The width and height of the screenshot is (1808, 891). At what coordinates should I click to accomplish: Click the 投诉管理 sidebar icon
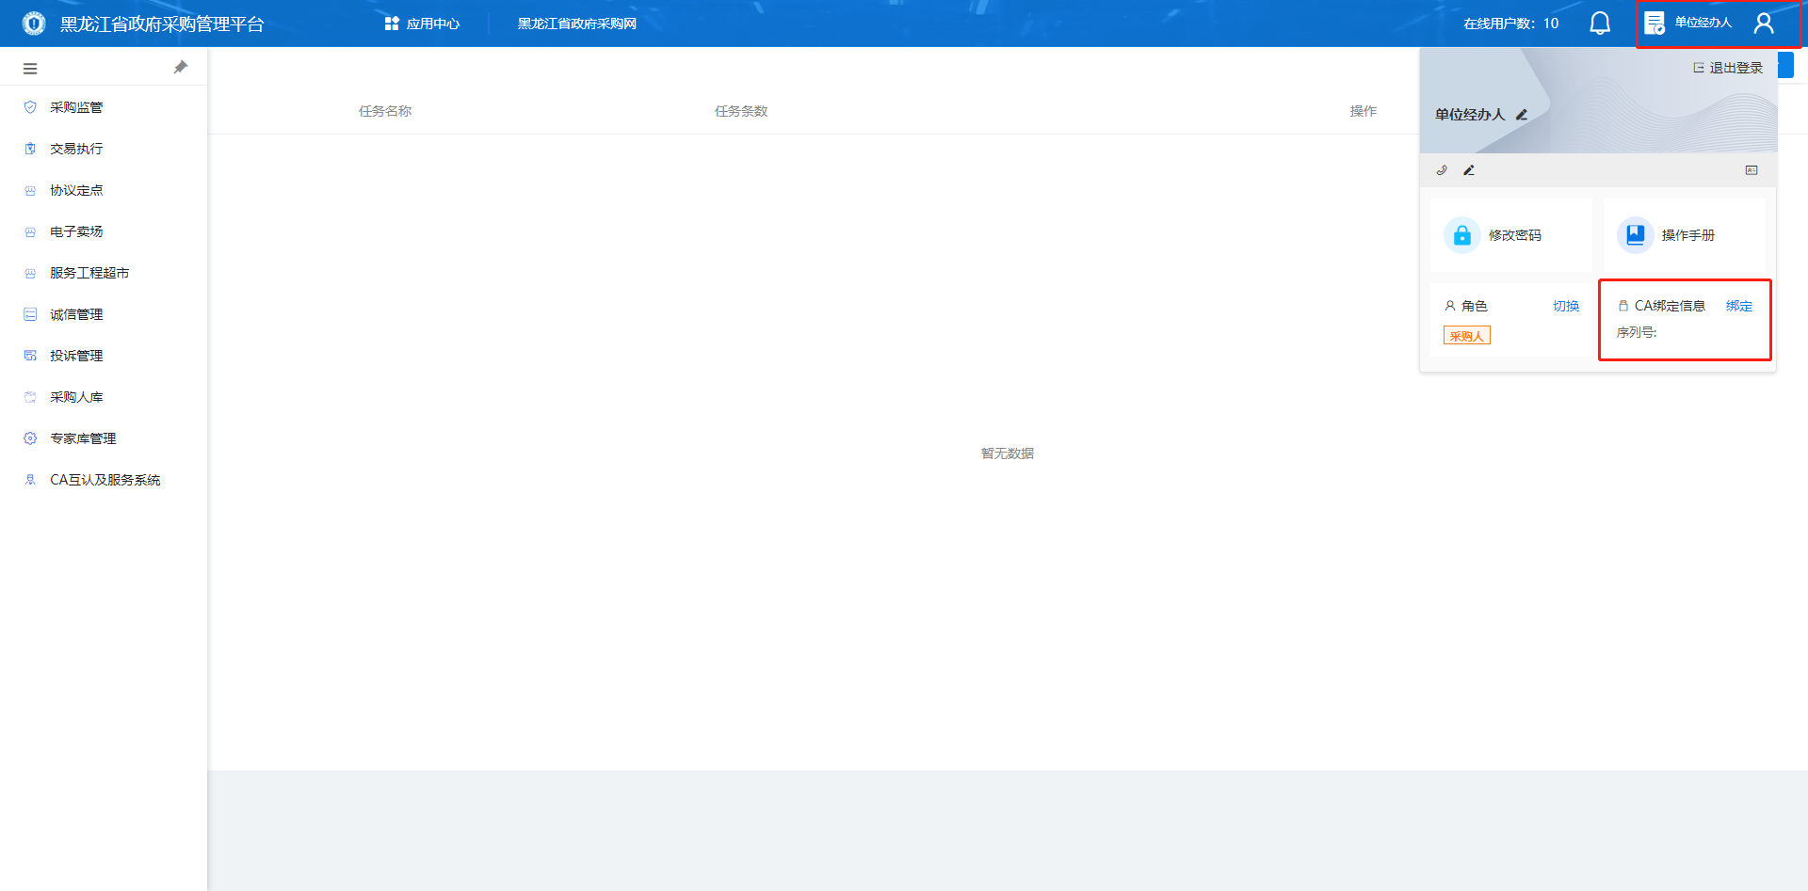click(x=30, y=356)
